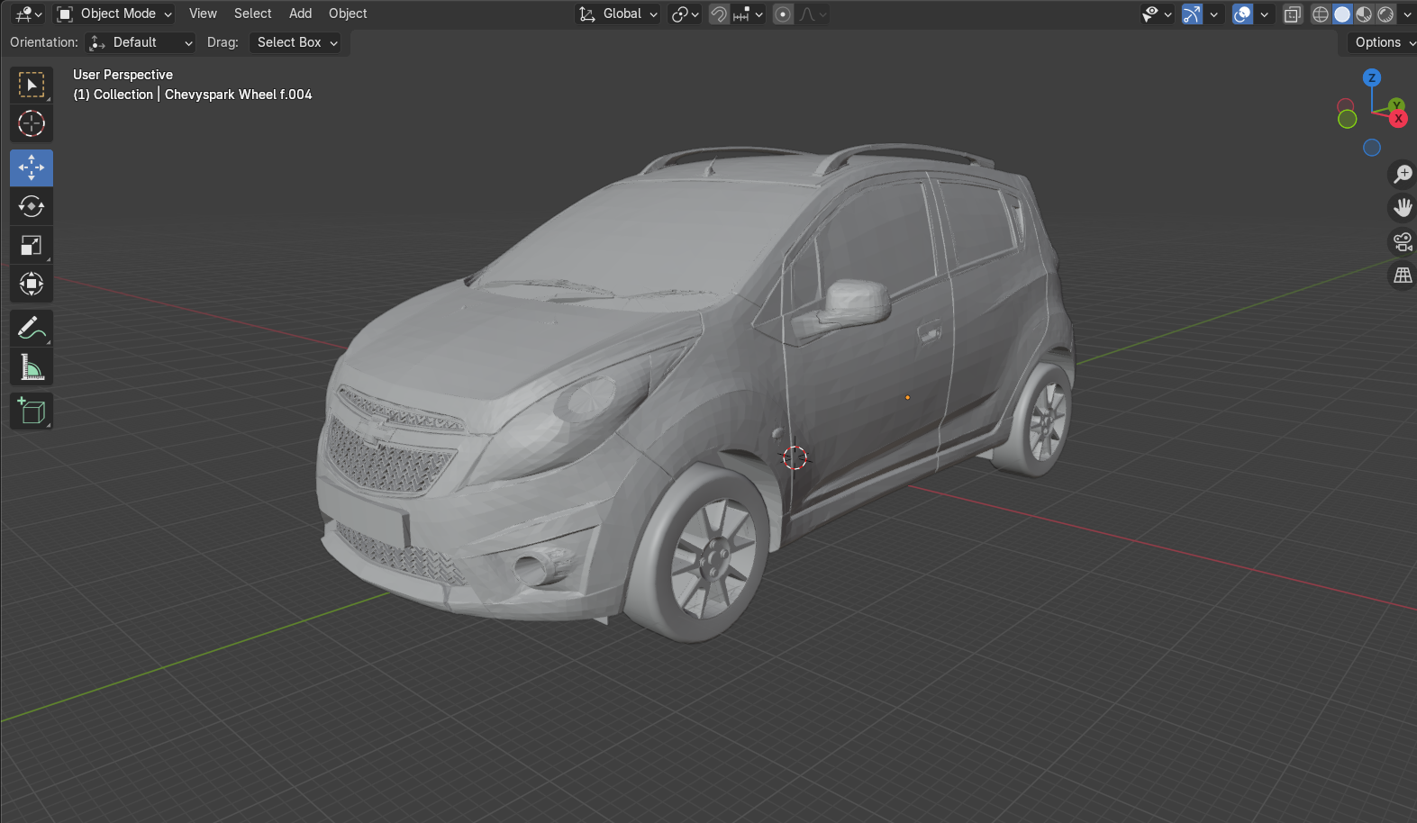1417x823 pixels.
Task: Click the blue negative Z gizmo circle
Action: click(x=1372, y=148)
